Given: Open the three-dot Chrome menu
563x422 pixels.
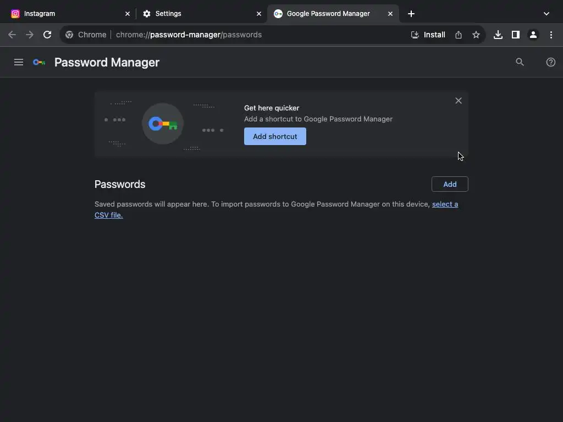Looking at the screenshot, I should (551, 35).
